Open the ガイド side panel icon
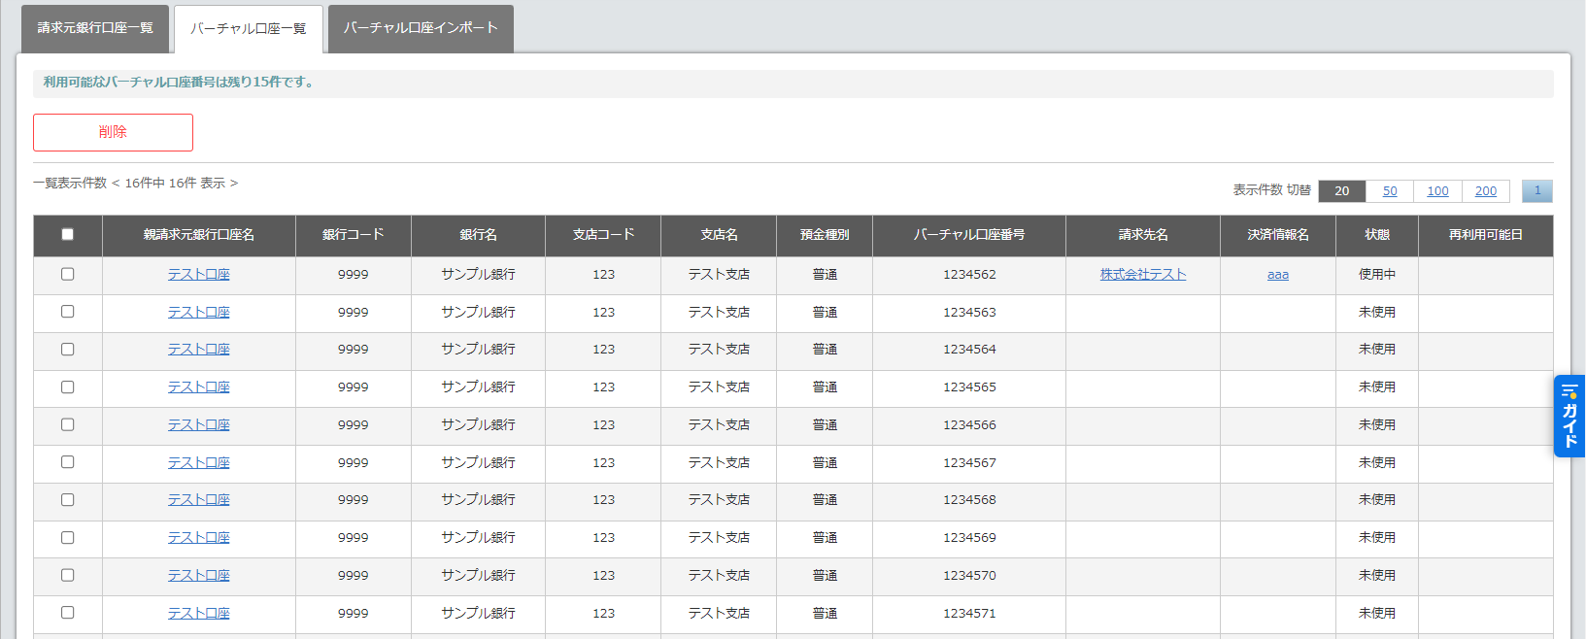 pos(1569,416)
